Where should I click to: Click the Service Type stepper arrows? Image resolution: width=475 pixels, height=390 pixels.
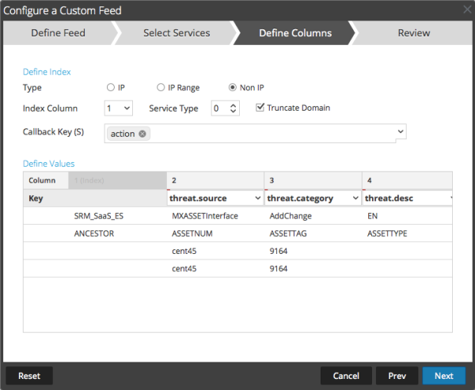click(233, 108)
